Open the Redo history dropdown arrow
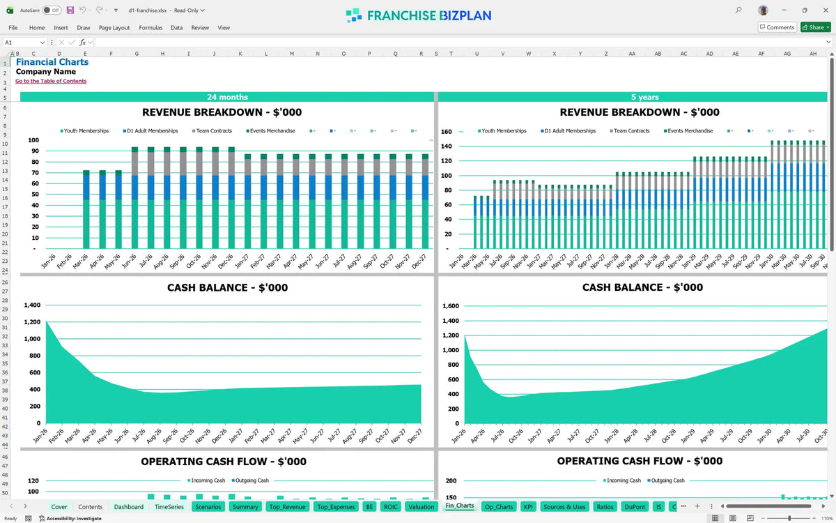The width and height of the screenshot is (836, 523). click(x=108, y=10)
